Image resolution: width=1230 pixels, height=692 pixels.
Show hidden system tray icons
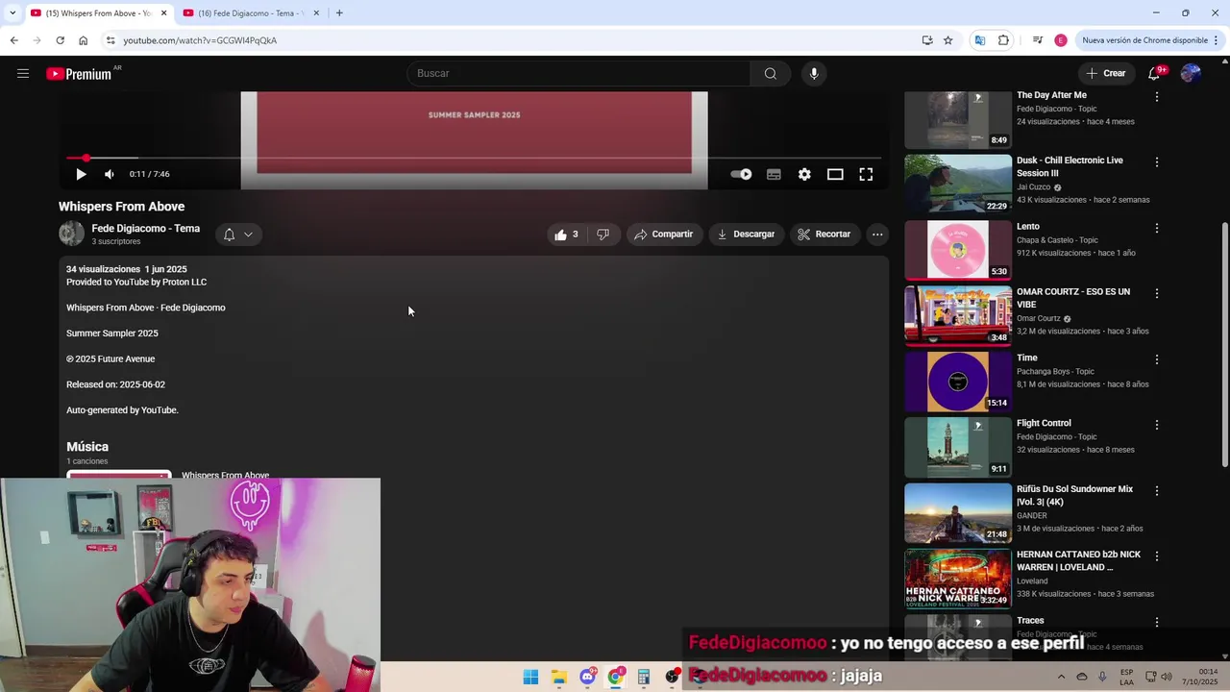pos(1061,677)
